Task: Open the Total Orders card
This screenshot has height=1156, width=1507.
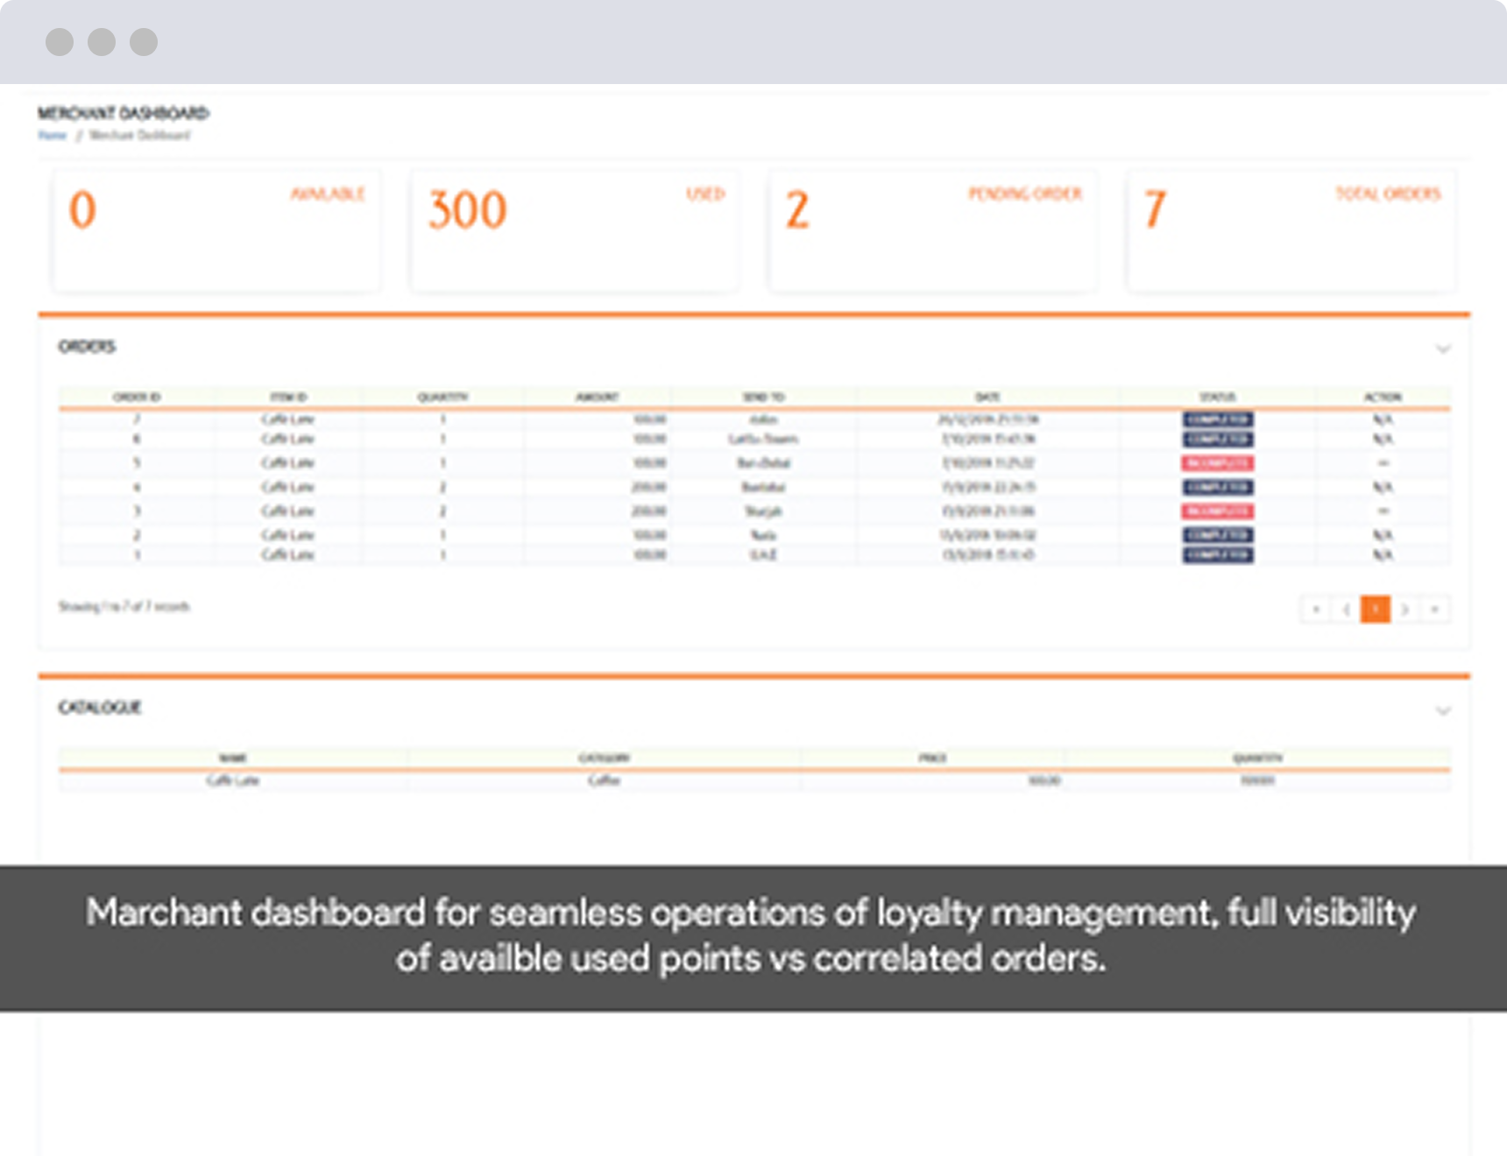Action: [1291, 230]
